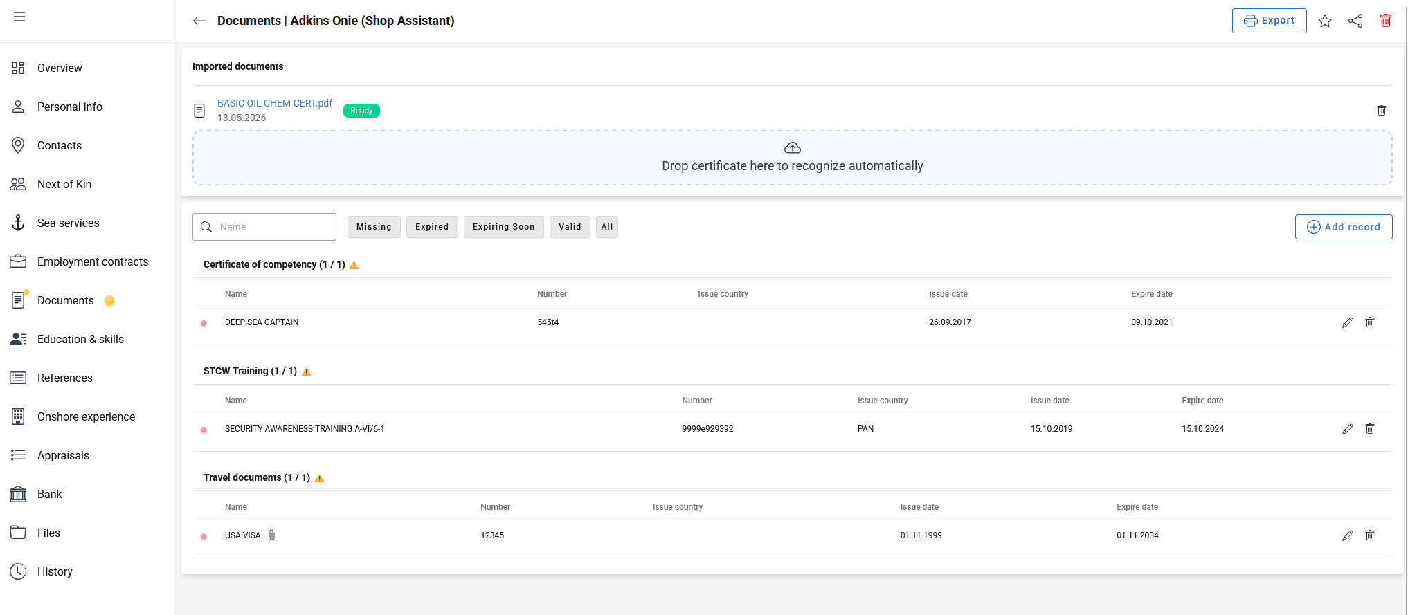Image resolution: width=1408 pixels, height=615 pixels.
Task: Click the Onshore experience building icon
Action: pyautogui.click(x=18, y=416)
